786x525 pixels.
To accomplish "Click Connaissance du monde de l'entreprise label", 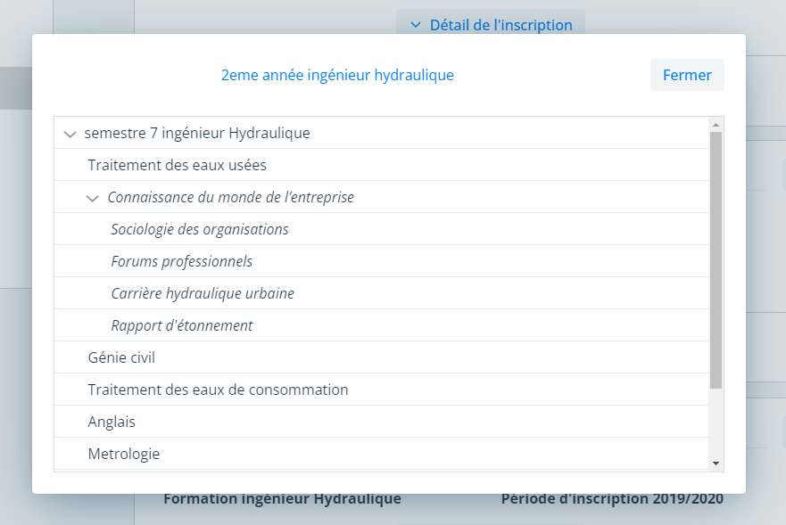I will pos(230,197).
